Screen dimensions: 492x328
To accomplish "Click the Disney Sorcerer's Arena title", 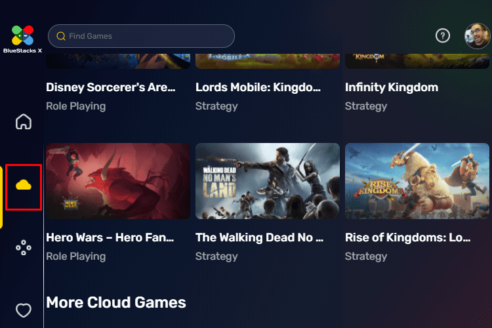I will (111, 87).
